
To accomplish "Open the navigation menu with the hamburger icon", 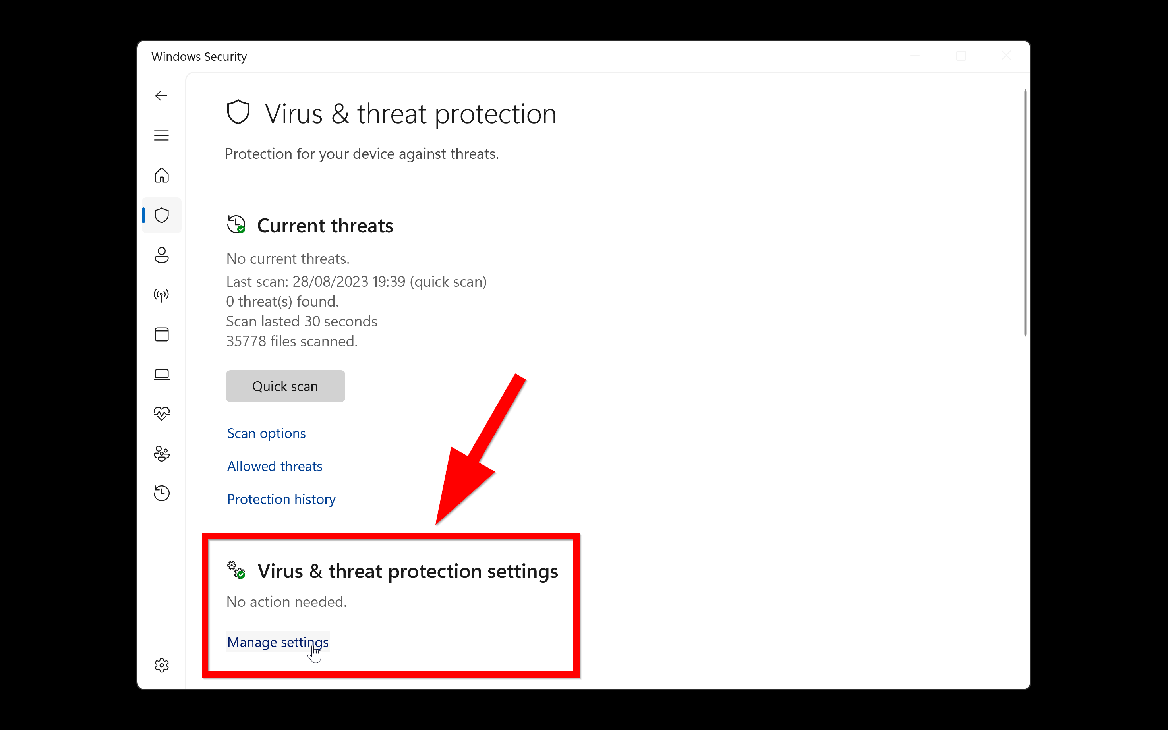I will 161,136.
